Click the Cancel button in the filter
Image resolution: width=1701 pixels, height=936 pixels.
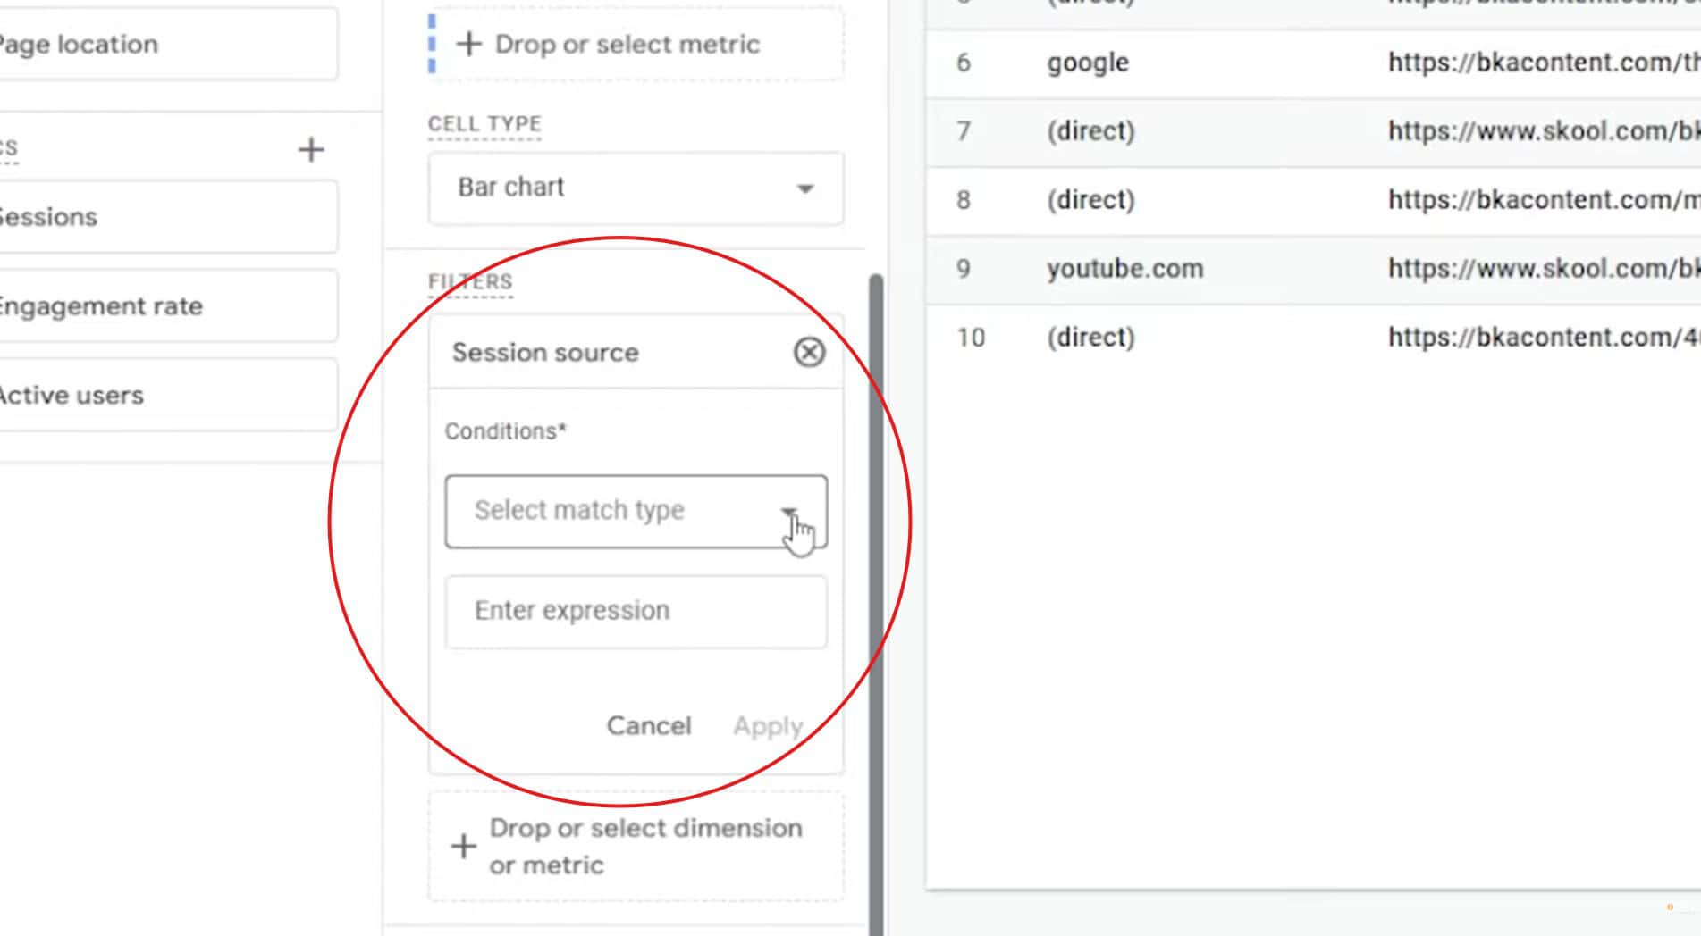tap(649, 725)
